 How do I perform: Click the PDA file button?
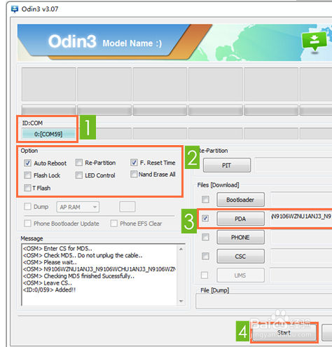[240, 219]
